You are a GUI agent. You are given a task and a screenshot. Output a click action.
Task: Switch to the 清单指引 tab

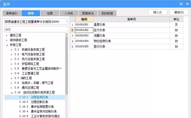tap(12, 13)
